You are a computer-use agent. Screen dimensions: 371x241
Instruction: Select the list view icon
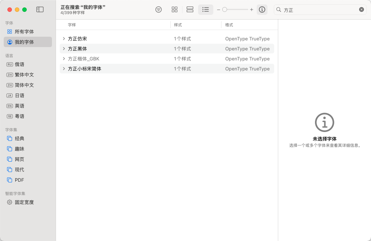[x=206, y=10]
